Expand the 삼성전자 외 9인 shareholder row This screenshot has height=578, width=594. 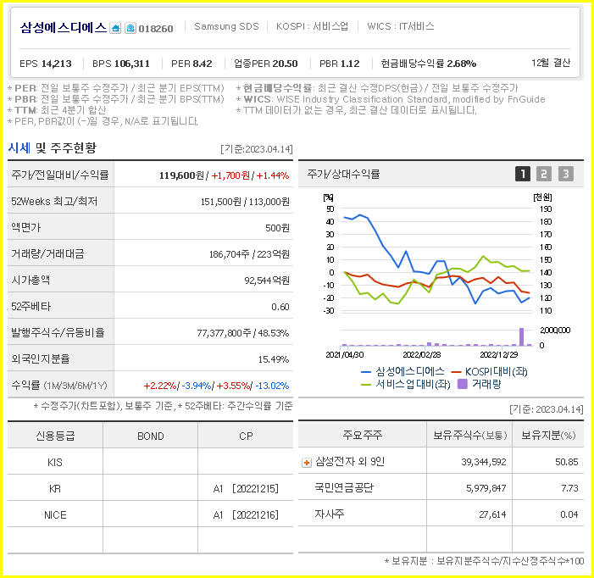(x=307, y=463)
